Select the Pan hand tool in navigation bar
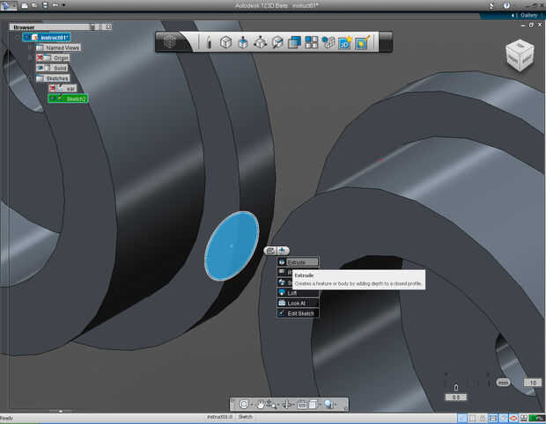Image resolution: width=546 pixels, height=424 pixels. [262, 405]
